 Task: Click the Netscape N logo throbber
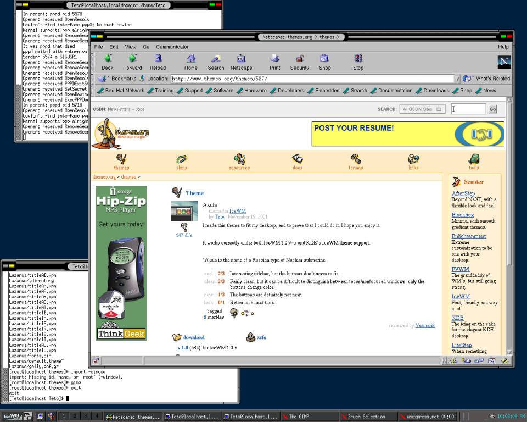pos(504,62)
